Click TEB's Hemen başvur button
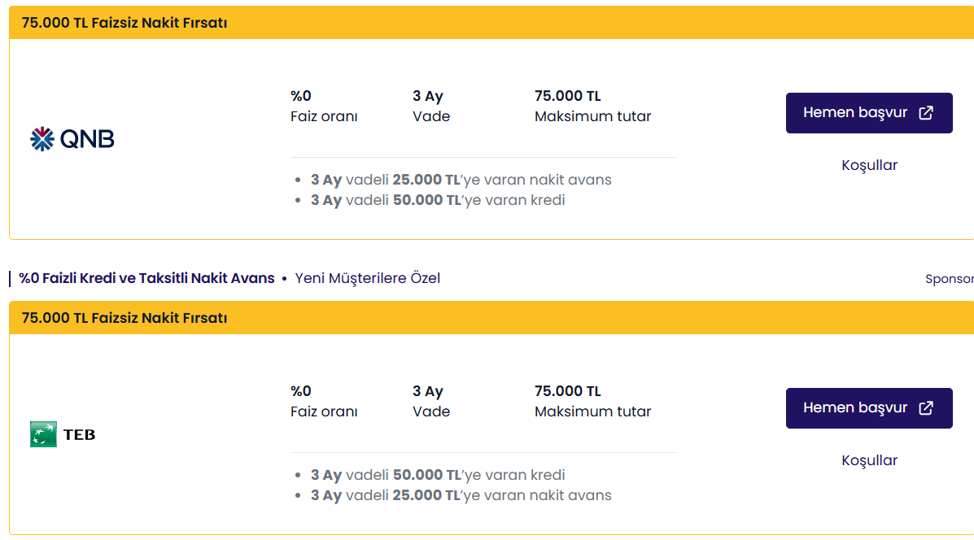The width and height of the screenshot is (974, 540). click(x=869, y=407)
